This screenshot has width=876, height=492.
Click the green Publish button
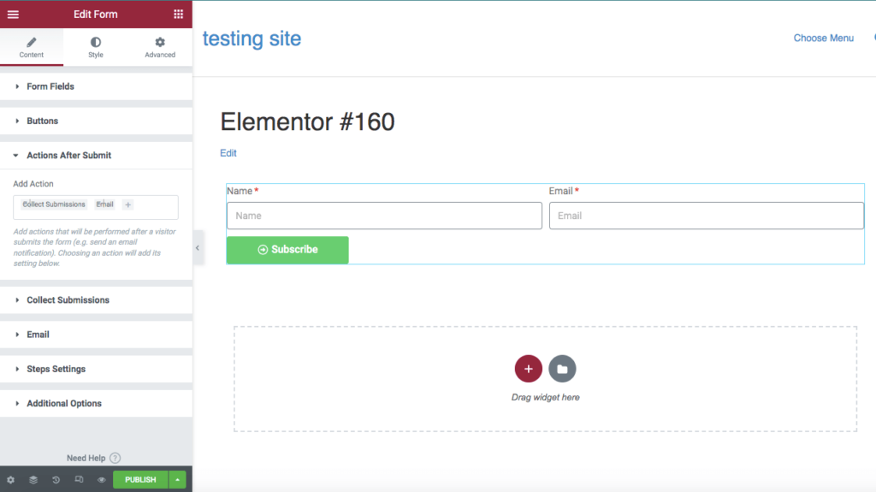(x=140, y=480)
